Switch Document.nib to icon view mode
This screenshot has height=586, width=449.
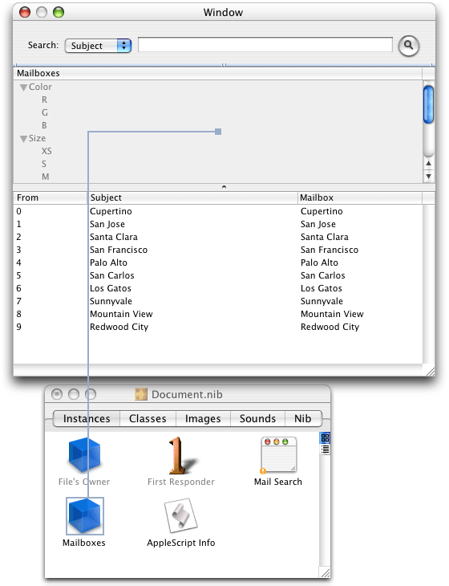pos(325,437)
